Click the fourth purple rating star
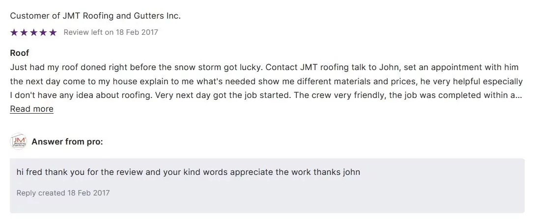The height and width of the screenshot is (219, 535). (x=43, y=32)
